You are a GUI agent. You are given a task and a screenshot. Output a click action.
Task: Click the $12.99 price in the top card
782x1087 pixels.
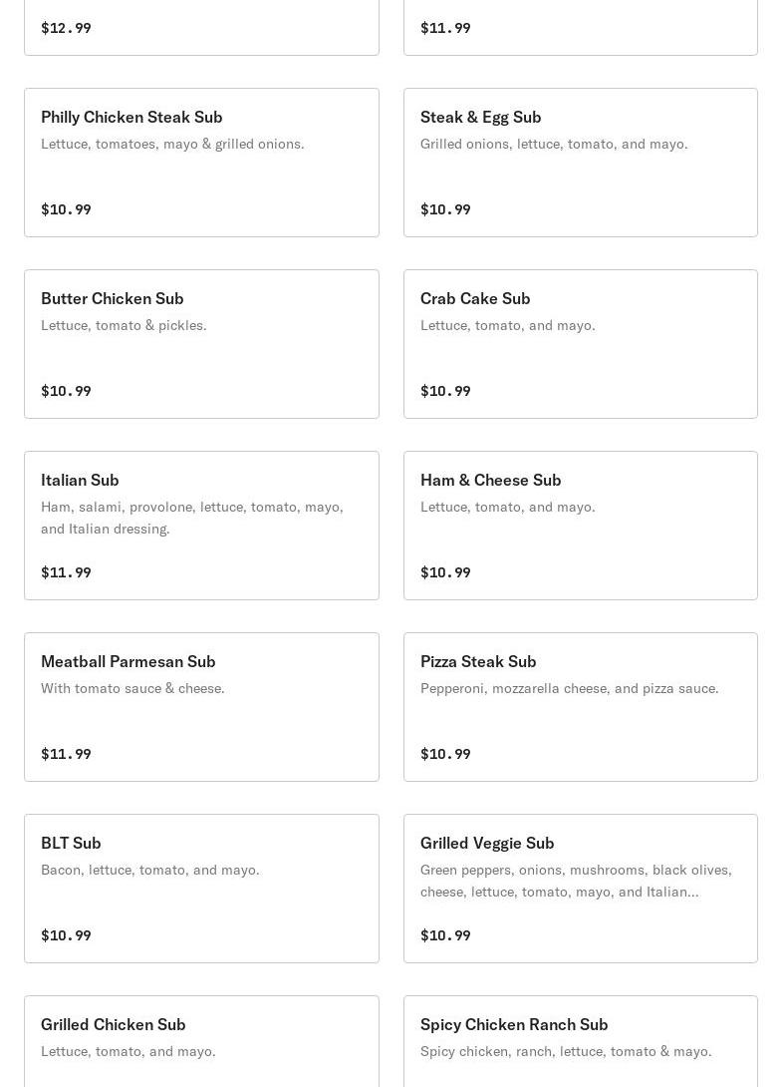click(x=66, y=28)
